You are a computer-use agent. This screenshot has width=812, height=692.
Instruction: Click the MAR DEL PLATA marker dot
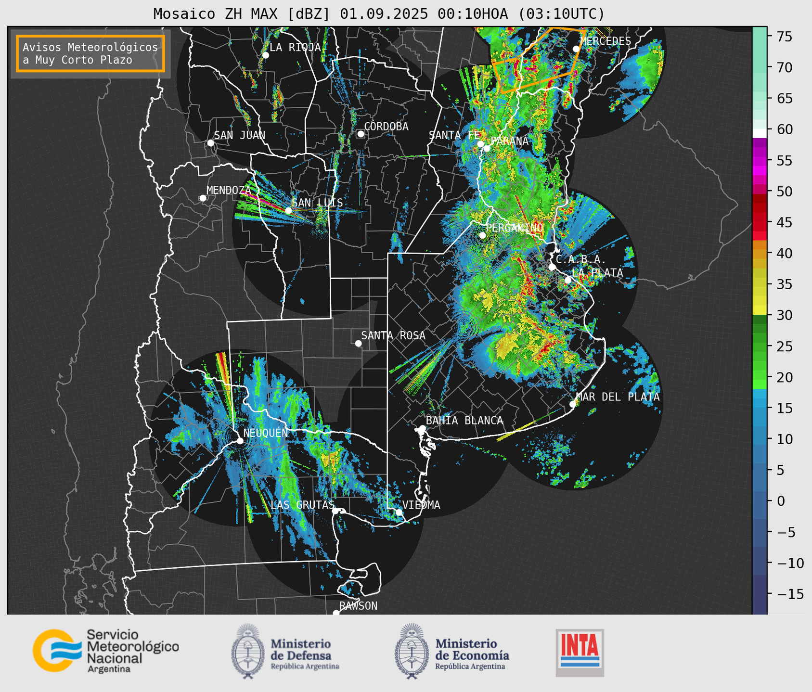point(573,404)
